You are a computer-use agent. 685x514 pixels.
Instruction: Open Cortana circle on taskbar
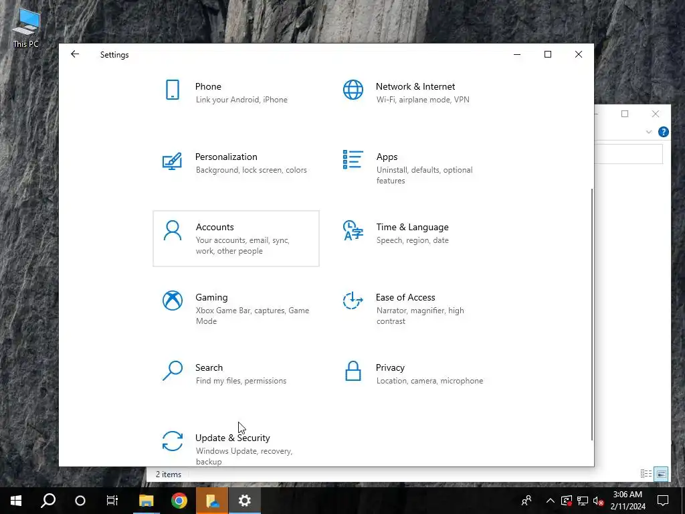pyautogui.click(x=80, y=501)
